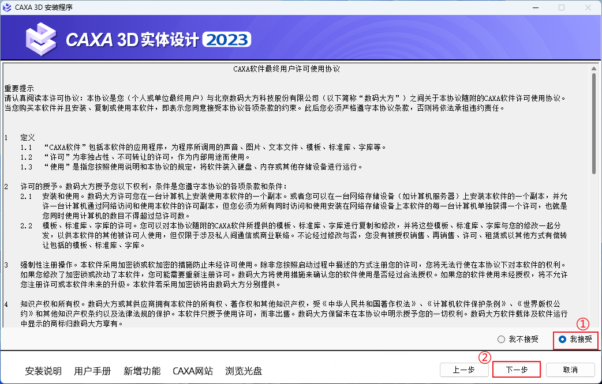Image resolution: width=602 pixels, height=384 pixels.
Task: Open the 安装说明 link
Action: click(x=43, y=371)
